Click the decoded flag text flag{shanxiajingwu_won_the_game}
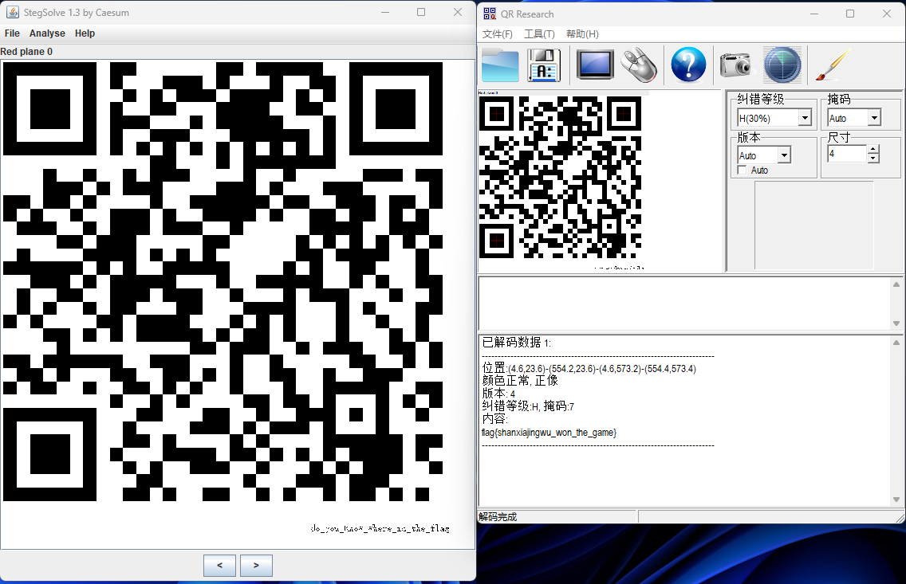906x584 pixels. point(549,433)
